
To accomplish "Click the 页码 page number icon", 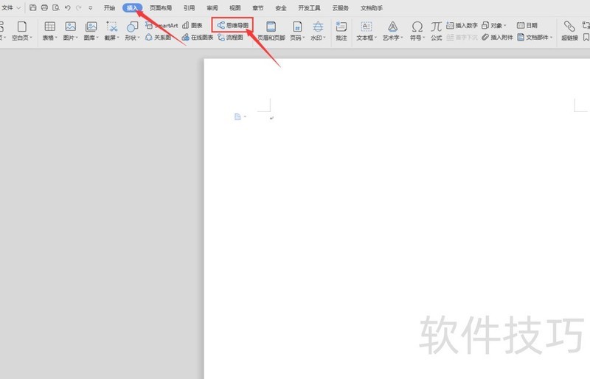I will (297, 27).
